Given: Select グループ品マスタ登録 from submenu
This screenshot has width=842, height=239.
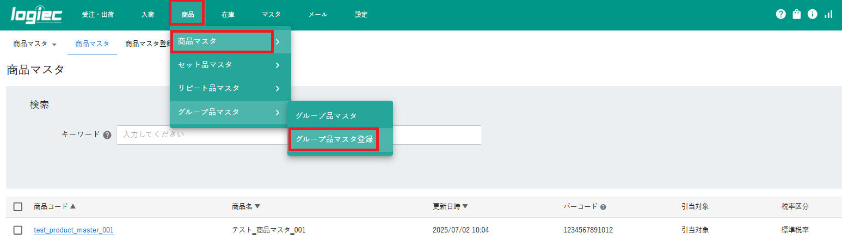Looking at the screenshot, I should [334, 139].
